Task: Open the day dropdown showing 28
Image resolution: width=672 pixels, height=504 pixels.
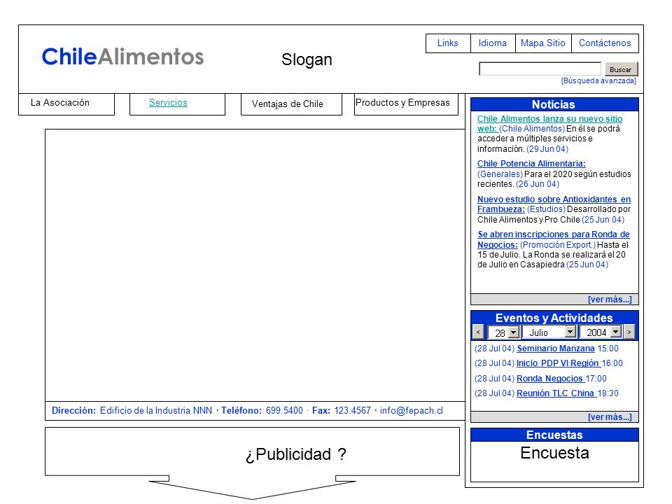Action: [504, 332]
